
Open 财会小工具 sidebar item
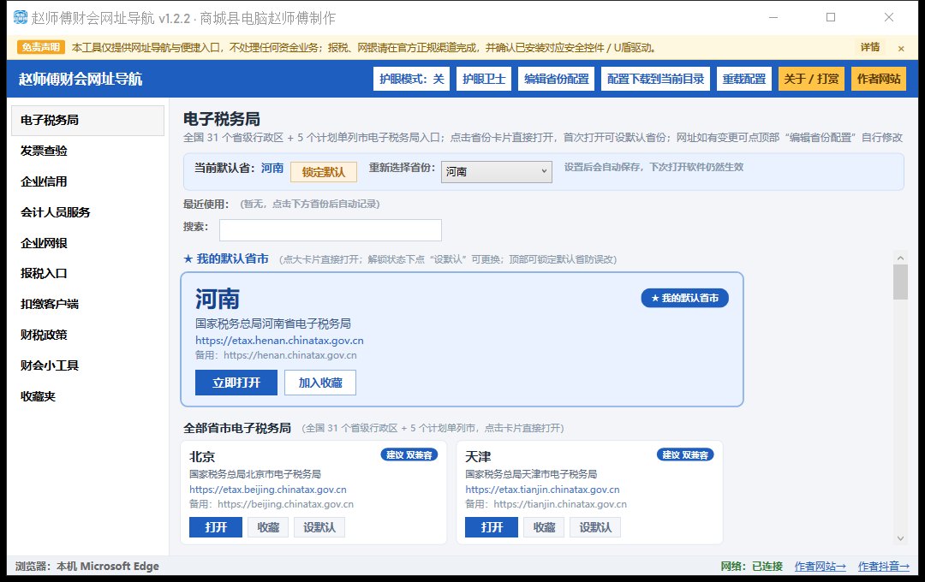(x=88, y=365)
